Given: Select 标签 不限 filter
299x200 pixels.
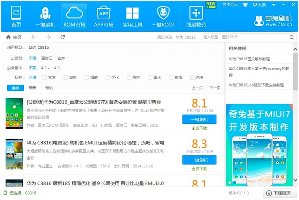Looking at the screenshot, I should 33,77.
